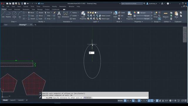The height and width of the screenshot is (106, 188).
Task: Click the Leader tool
Action: tap(73, 16)
